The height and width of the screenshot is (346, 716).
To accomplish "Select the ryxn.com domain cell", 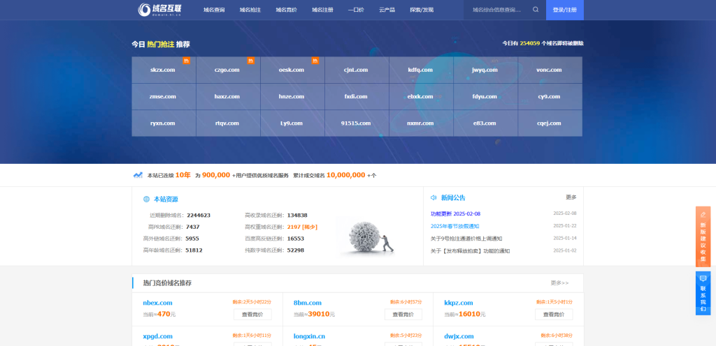I will click(164, 123).
